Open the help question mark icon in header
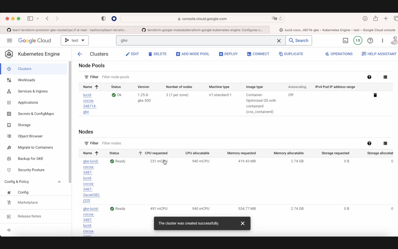Screen dimensions: 398x249 pos(370,41)
